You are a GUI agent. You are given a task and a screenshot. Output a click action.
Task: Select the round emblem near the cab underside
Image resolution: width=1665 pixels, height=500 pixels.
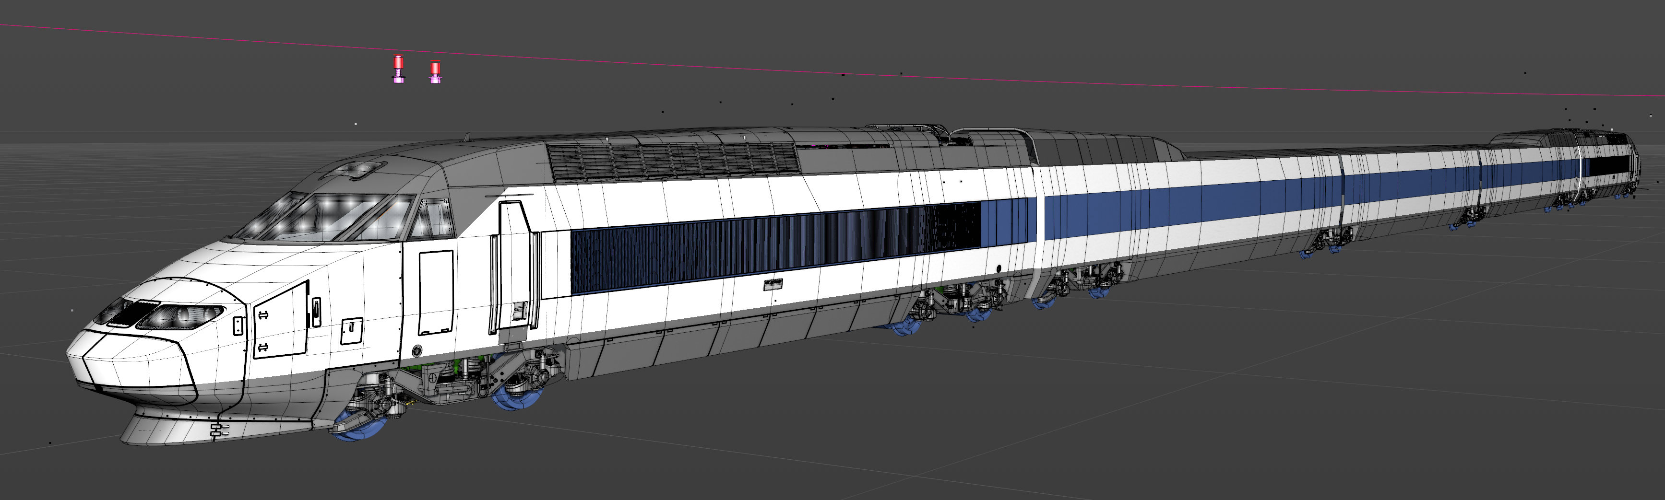coord(417,351)
